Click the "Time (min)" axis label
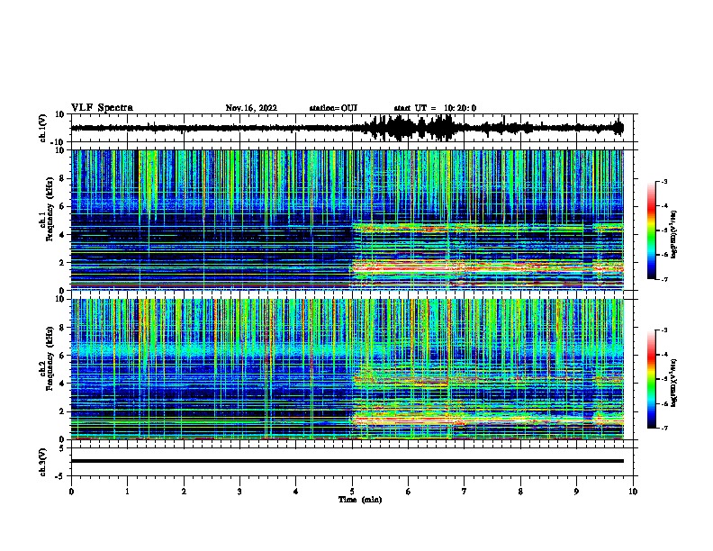 coord(360,500)
